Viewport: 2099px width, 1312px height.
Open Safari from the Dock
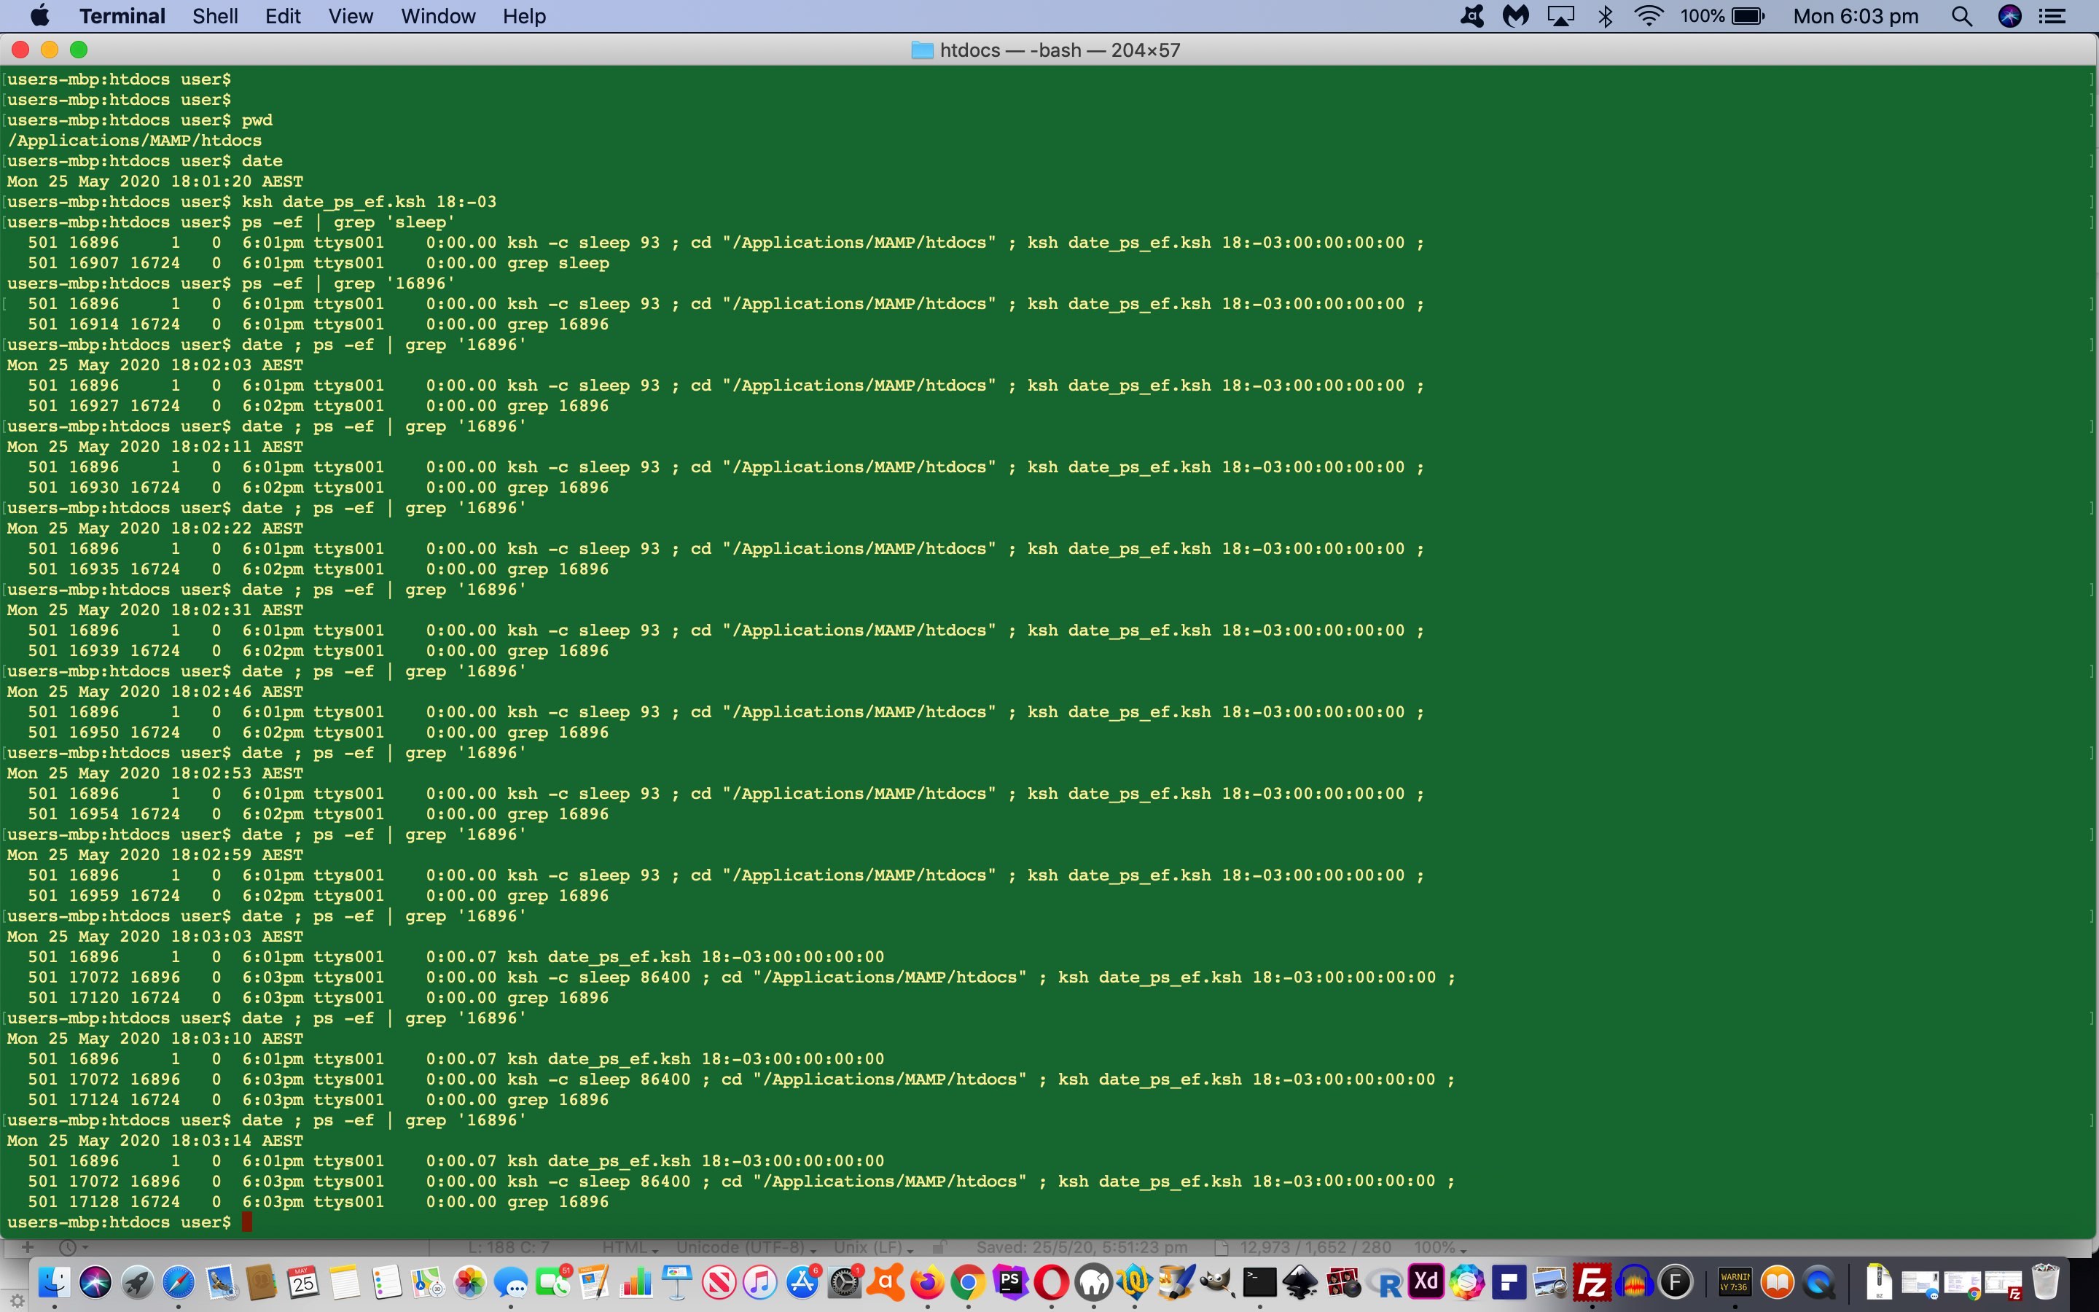179,1281
